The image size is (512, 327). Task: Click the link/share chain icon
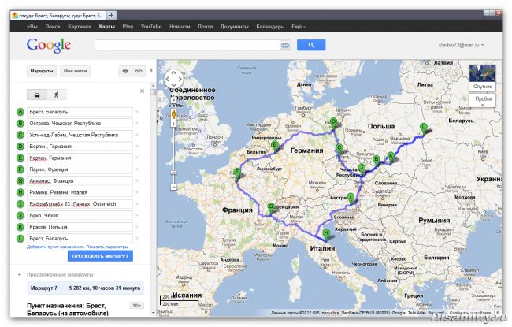139,71
